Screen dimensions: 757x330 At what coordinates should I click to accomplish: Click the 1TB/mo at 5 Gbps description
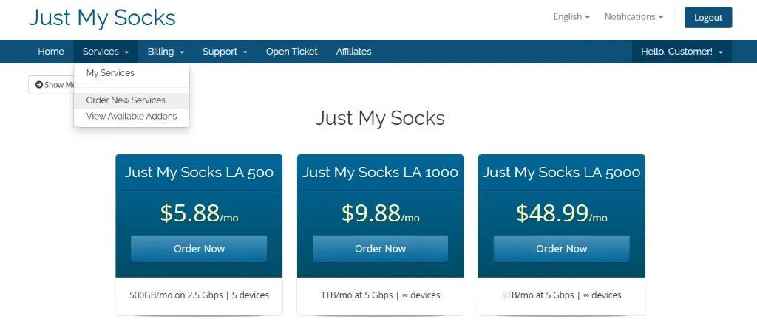pos(381,295)
